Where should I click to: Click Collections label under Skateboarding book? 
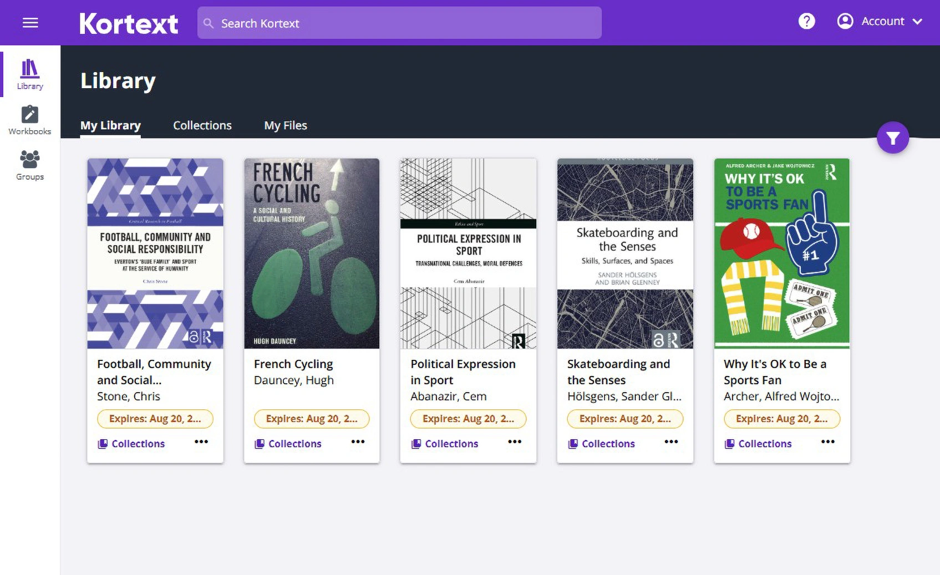[608, 444]
